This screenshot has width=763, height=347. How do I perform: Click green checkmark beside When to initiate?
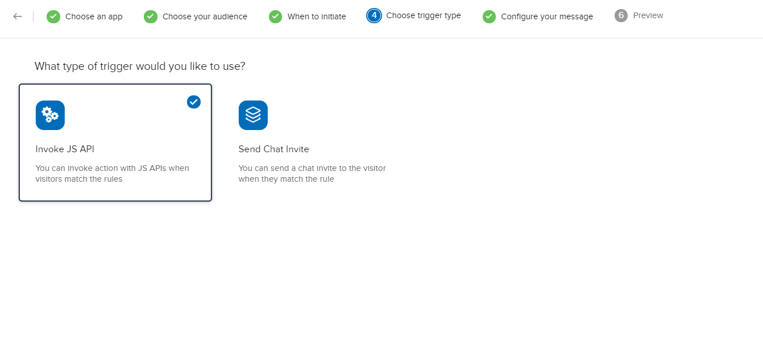tap(276, 16)
